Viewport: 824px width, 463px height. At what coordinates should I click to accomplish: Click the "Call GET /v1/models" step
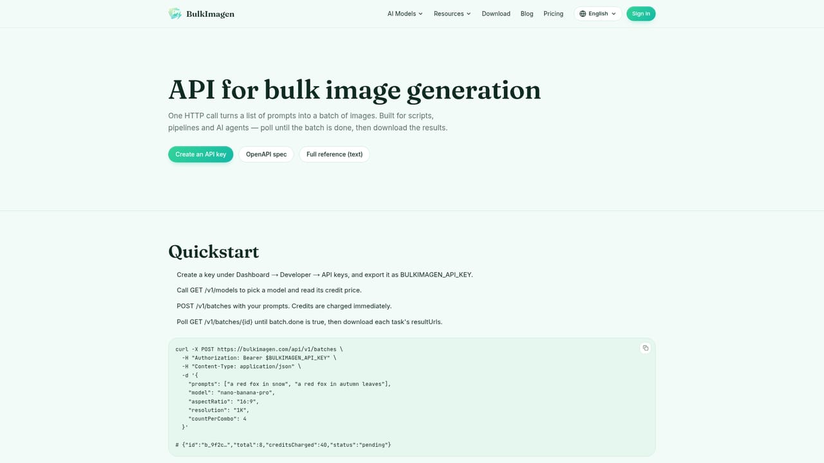269,290
